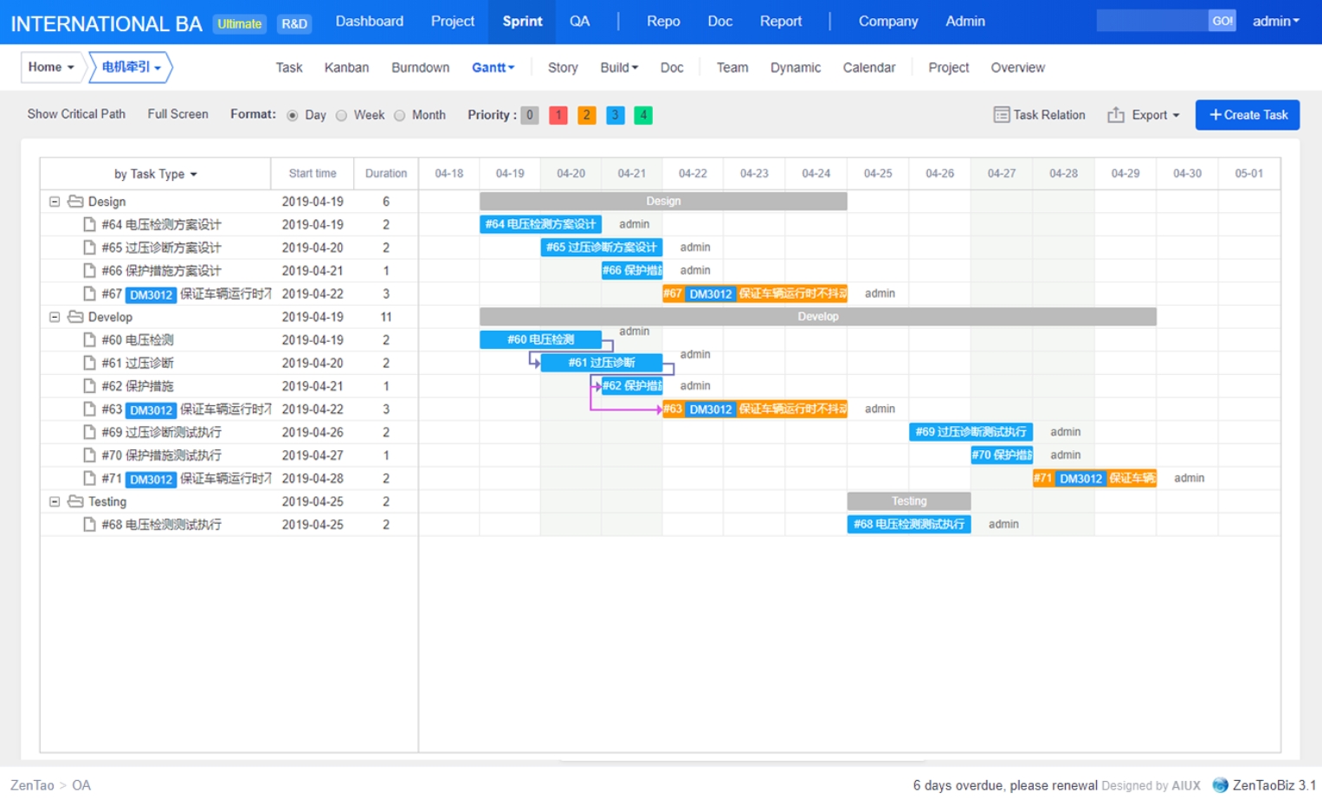Viewport: 1322px width, 800px height.
Task: Click the OA footer link
Action: coord(81,785)
